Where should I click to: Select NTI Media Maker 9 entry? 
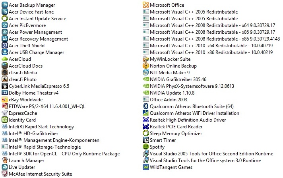click(x=169, y=73)
